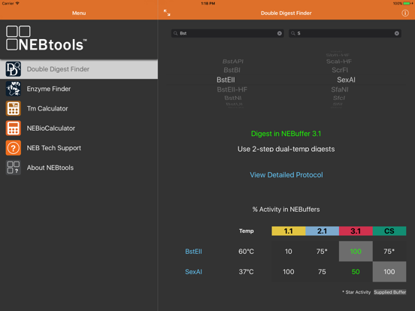Tap battery indicator in status bar
Screen dimensions: 415x311
point(407,4)
